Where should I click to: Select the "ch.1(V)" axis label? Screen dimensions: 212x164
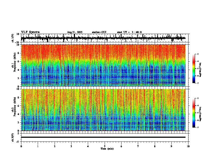click(x=13, y=38)
